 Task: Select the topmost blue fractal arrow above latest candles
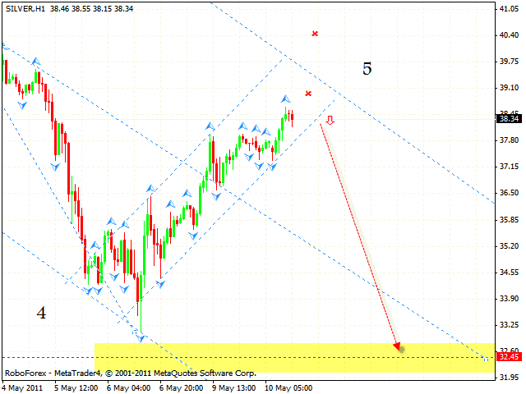point(287,99)
